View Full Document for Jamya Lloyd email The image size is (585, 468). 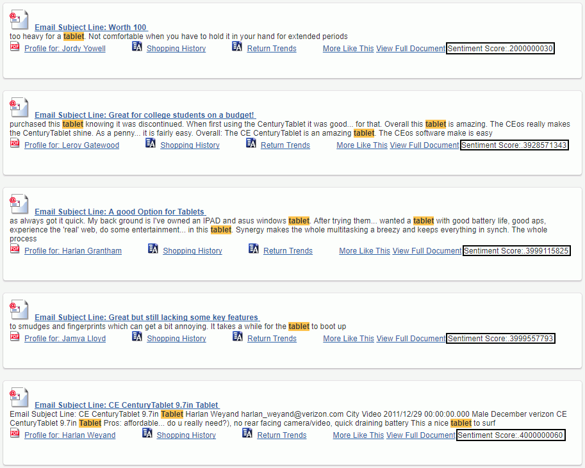pos(411,338)
